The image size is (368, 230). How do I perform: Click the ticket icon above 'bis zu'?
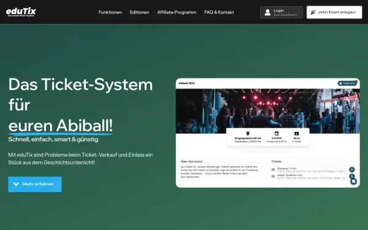click(296, 134)
